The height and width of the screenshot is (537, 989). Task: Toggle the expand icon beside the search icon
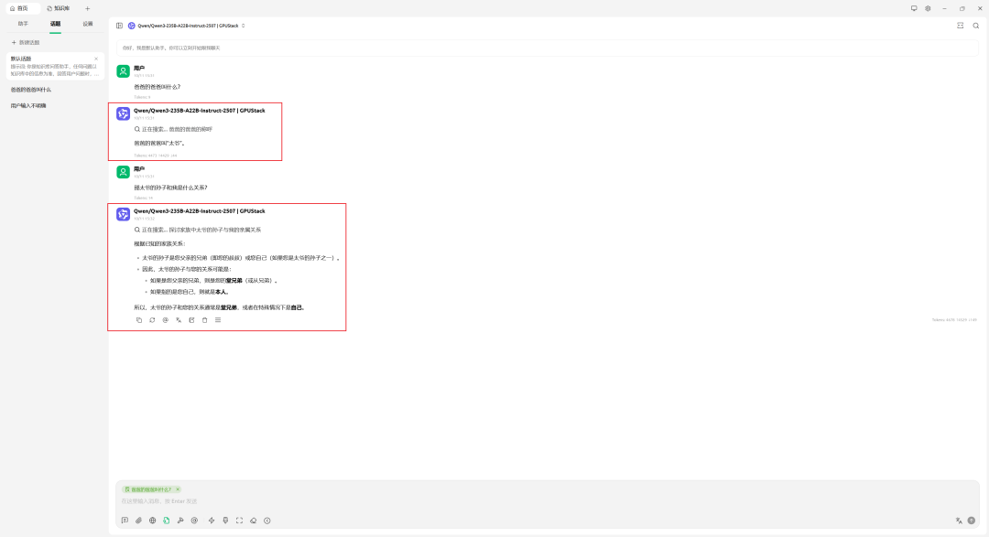tap(960, 26)
